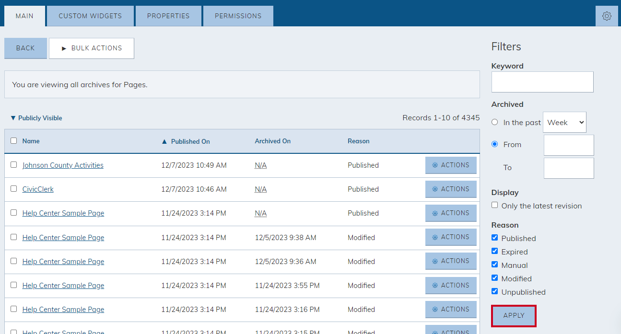Screen dimensions: 621x334
Task: Click the To date input field
Action: (569, 168)
